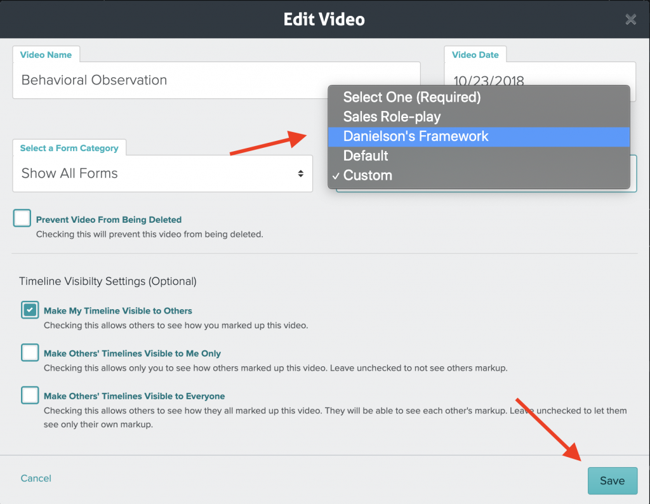Uncheck Make My Timeline Visible to Others
This screenshot has width=650, height=504.
[x=30, y=310]
